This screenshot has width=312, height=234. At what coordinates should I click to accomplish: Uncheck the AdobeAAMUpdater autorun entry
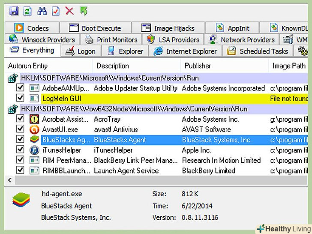coord(20,88)
